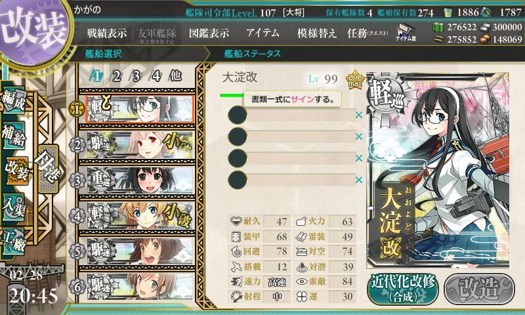This screenshot has width=525, height=315.
Task: Clear the fourth equipment slot X
Action: pyautogui.click(x=359, y=180)
